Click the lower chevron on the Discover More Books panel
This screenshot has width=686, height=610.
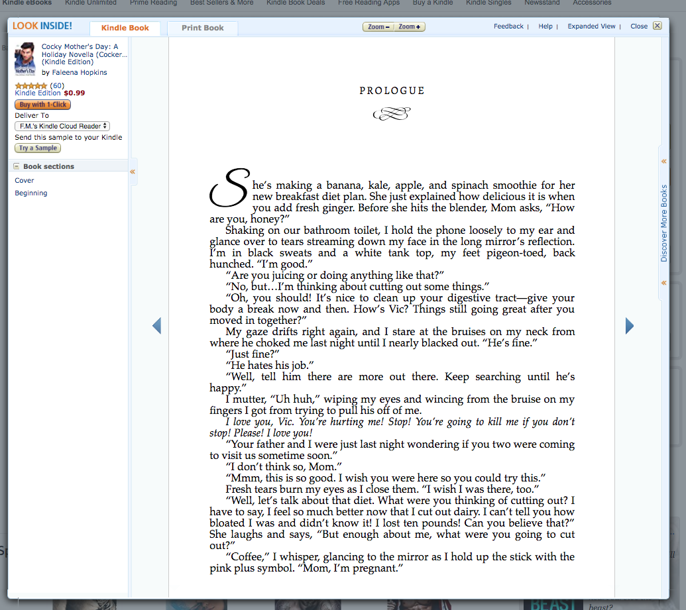663,283
